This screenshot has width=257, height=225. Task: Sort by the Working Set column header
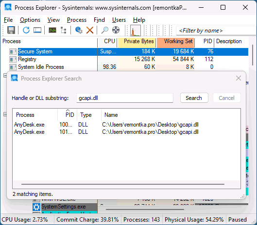click(x=176, y=41)
